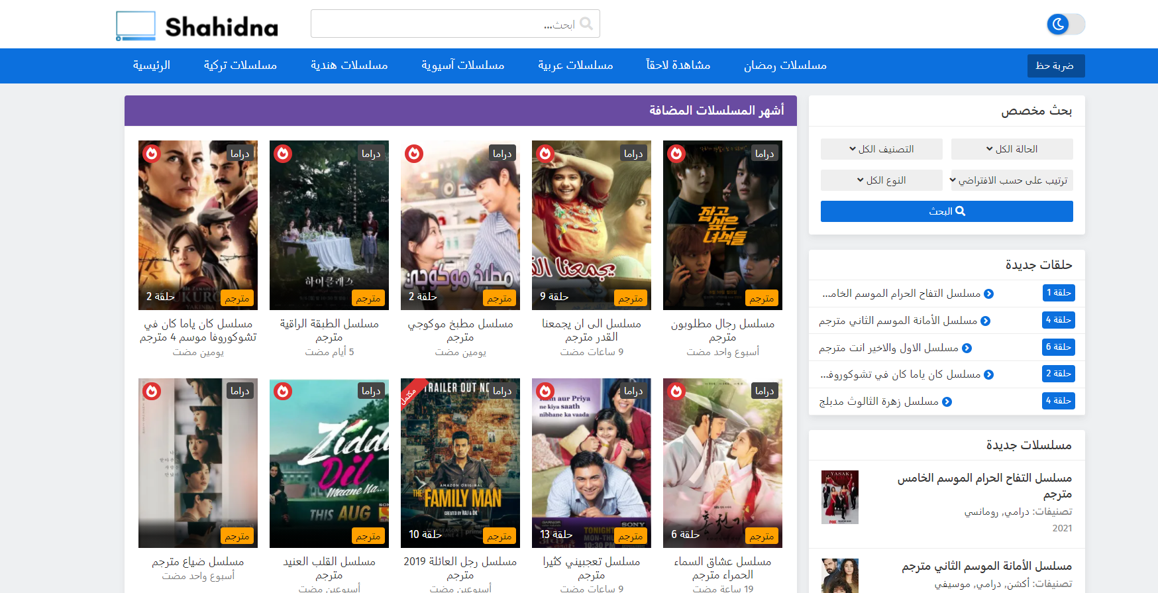Open the الحالة (status) dropdown
Viewport: 1158px width, 593px height.
1012,149
